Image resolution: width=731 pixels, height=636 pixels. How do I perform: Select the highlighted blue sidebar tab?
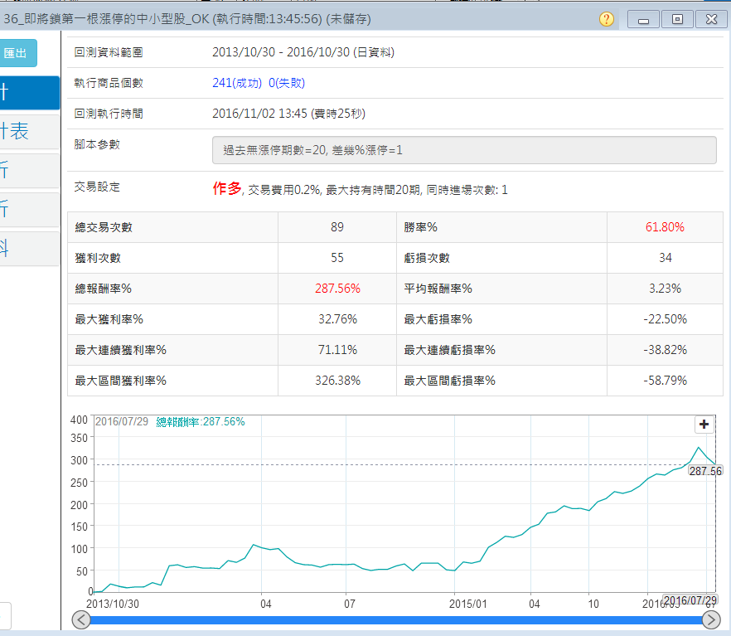(29, 93)
